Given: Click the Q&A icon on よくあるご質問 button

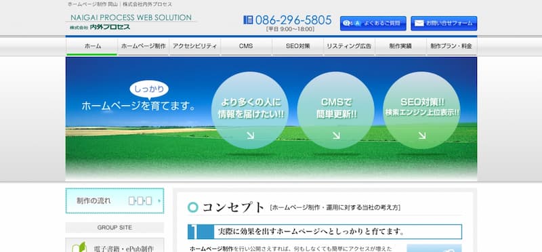Looking at the screenshot, I should [351, 23].
